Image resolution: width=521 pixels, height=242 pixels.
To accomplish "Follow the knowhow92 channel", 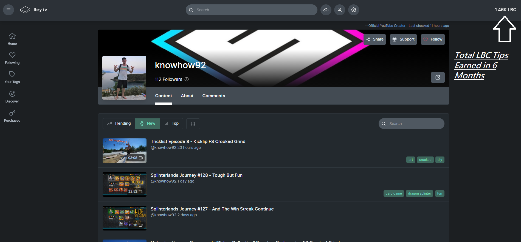I will click(x=433, y=39).
